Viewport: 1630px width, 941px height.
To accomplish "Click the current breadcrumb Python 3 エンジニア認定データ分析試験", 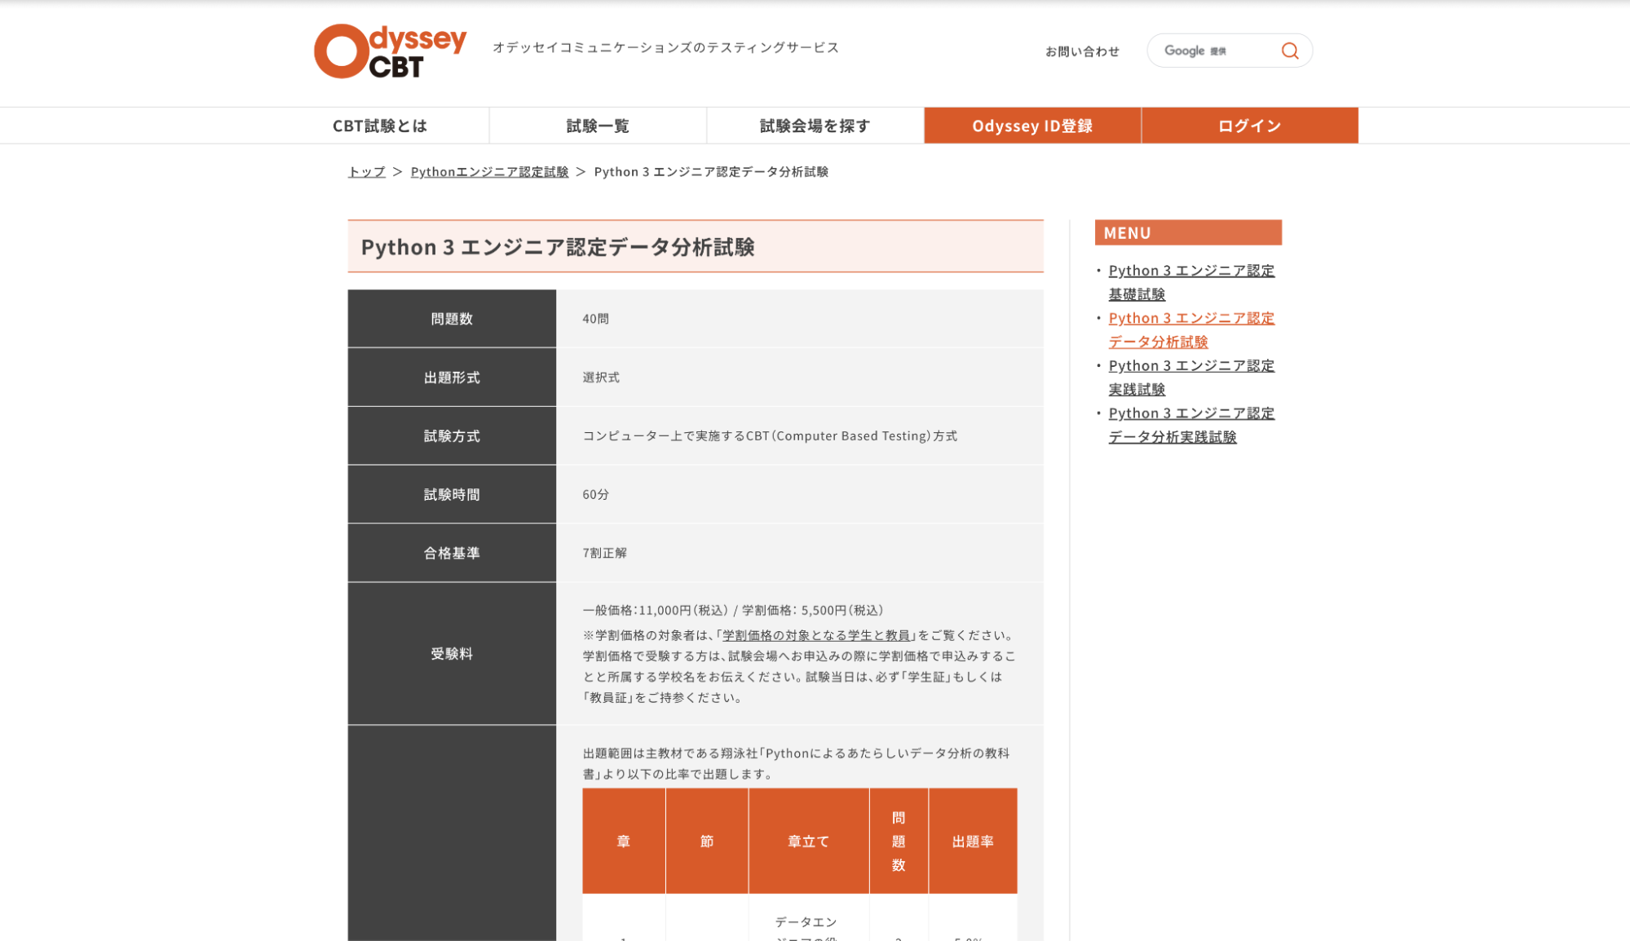I will click(x=711, y=172).
